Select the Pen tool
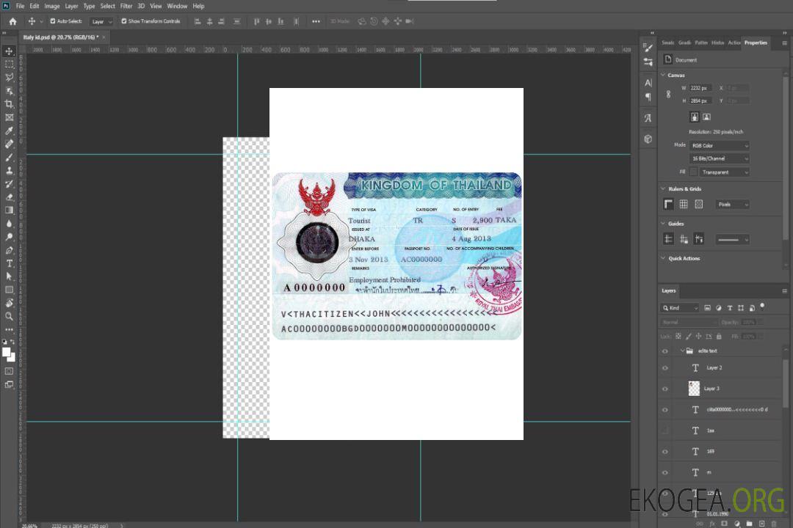The image size is (793, 528). [x=9, y=249]
